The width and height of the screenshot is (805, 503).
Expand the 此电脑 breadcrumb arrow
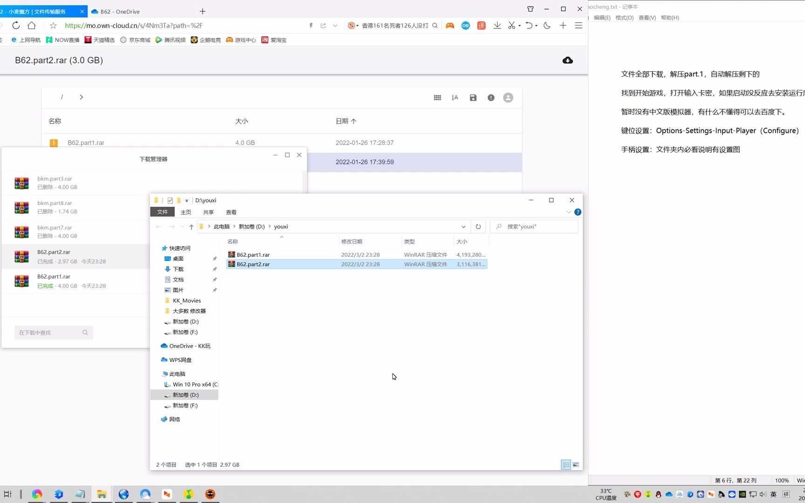point(234,227)
